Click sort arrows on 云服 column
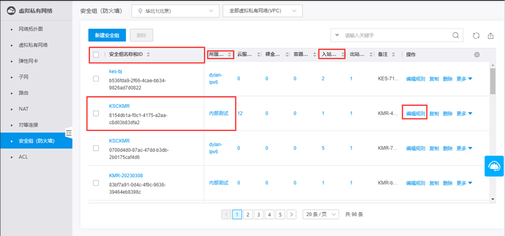 point(258,55)
